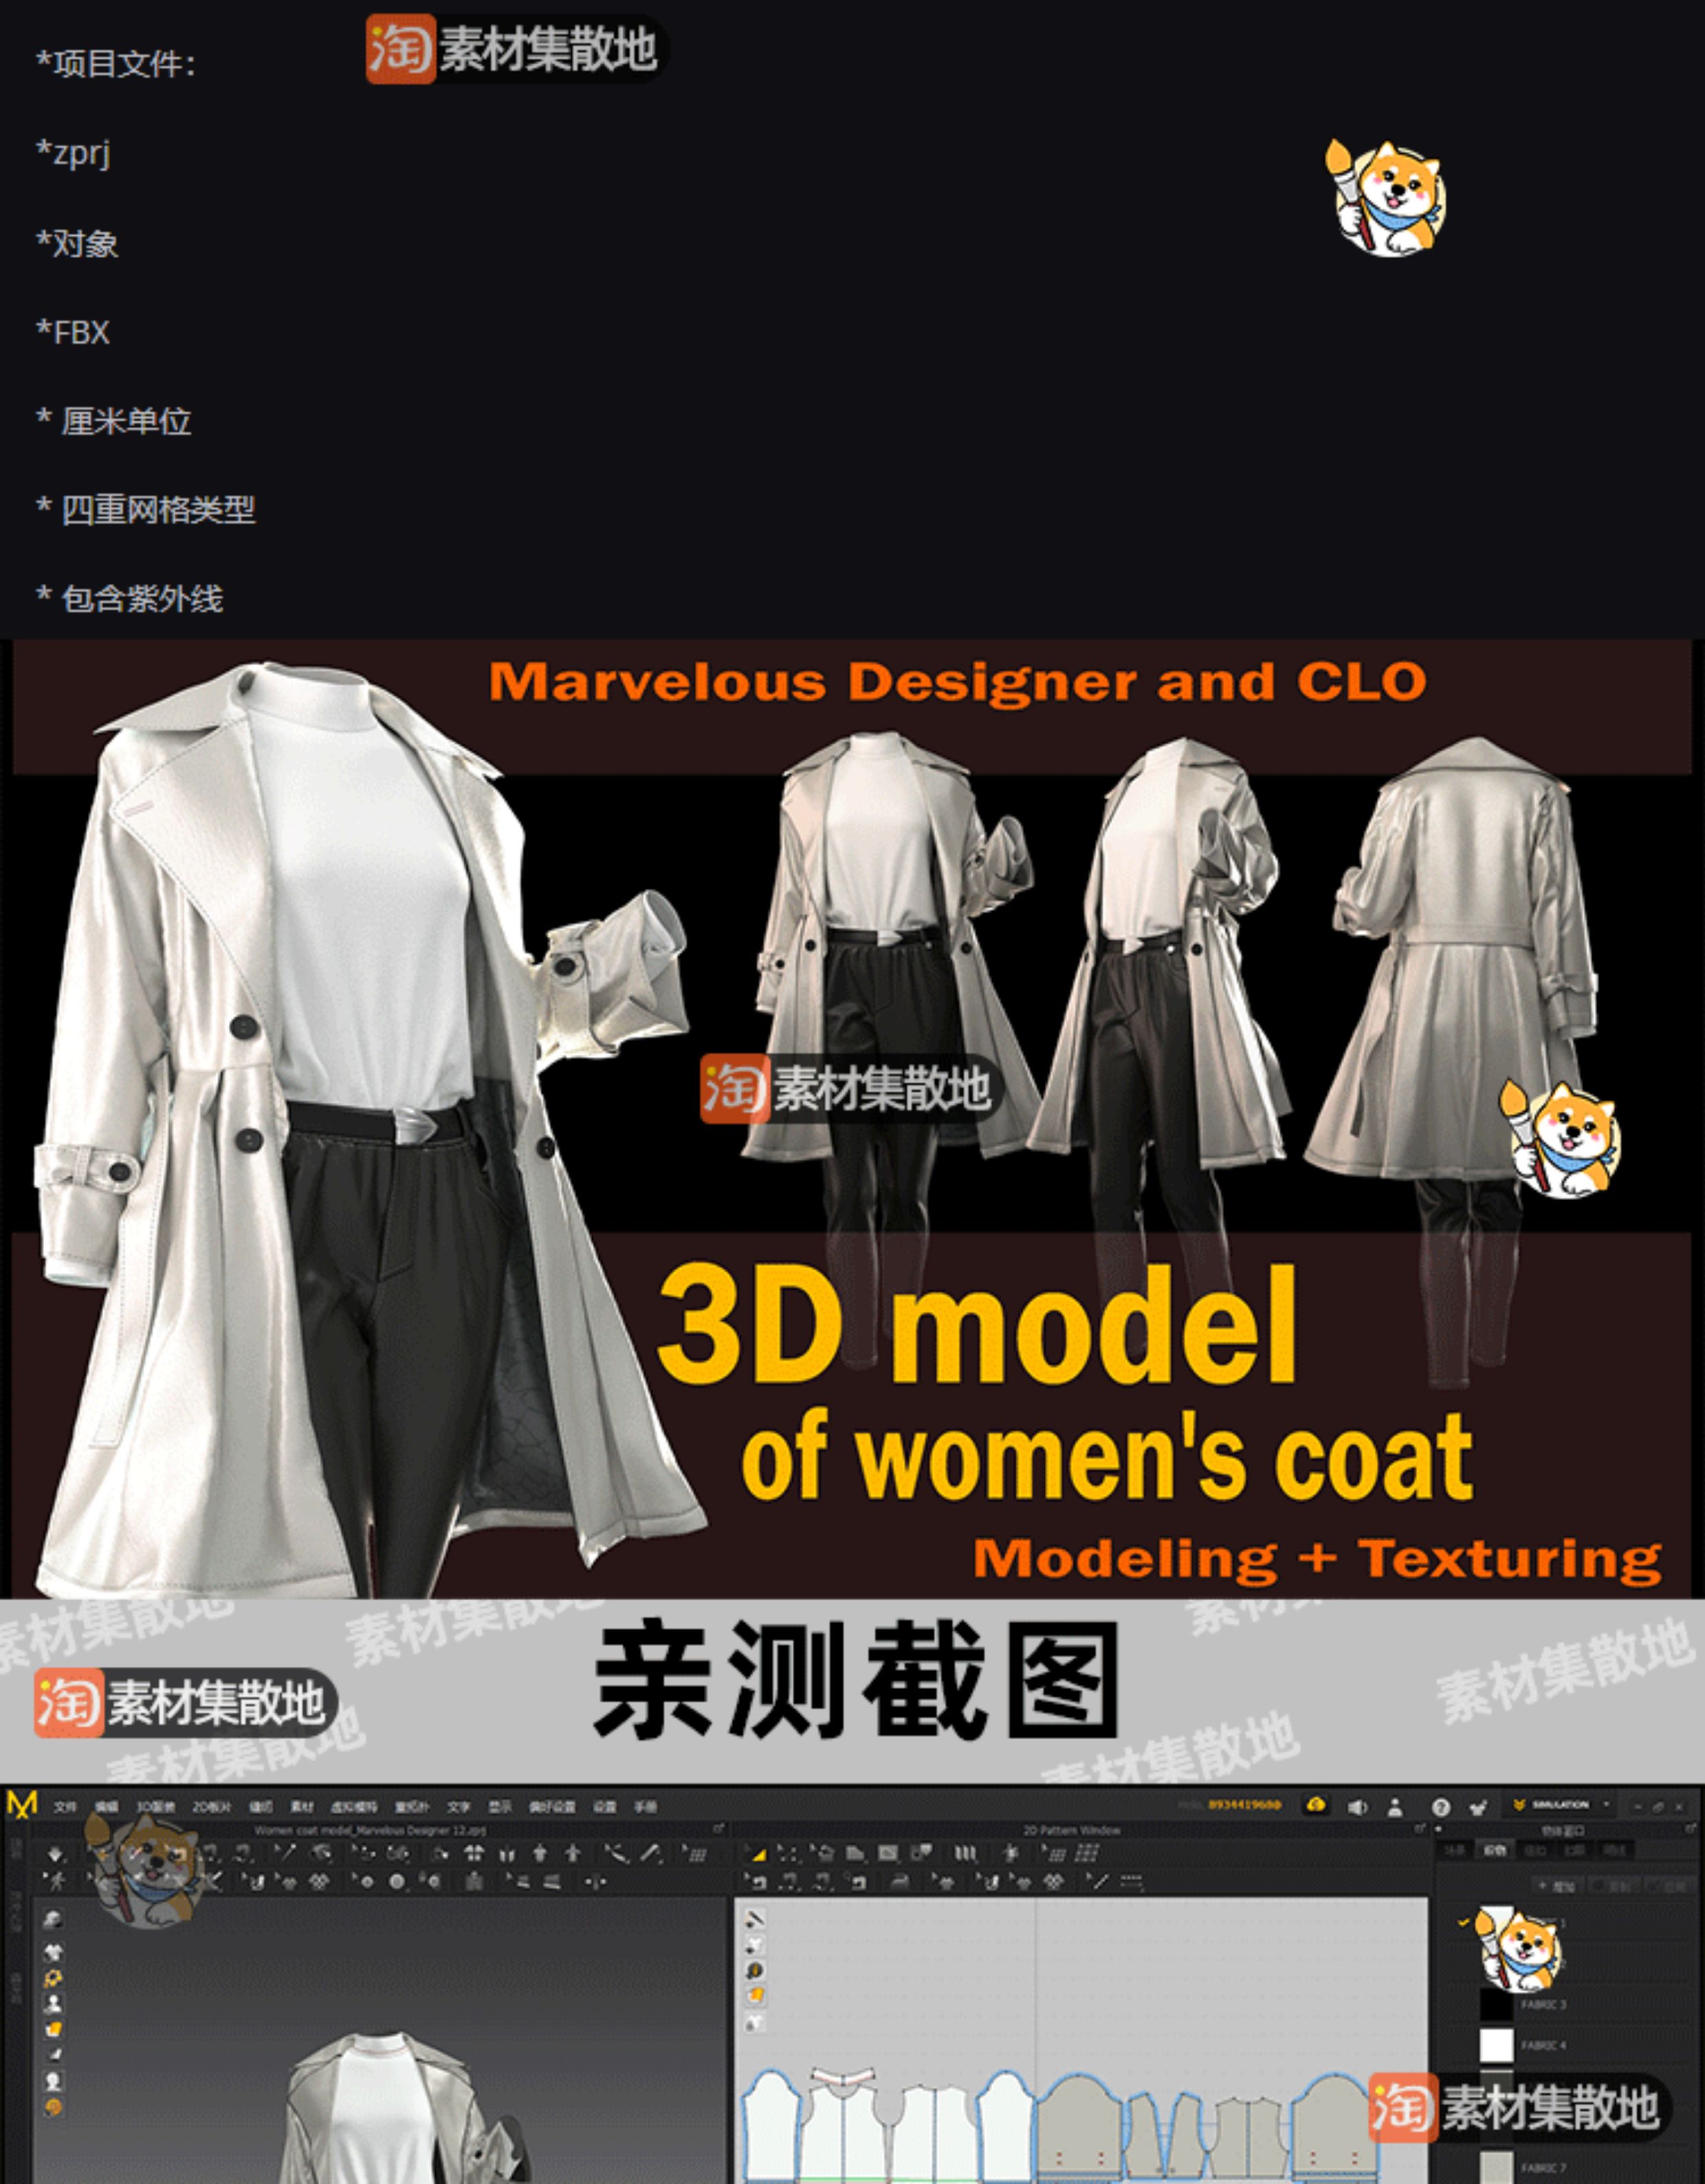Select yellow Edit Pattern tool in 2D toolbar
This screenshot has width=1705, height=2184.
757,1854
